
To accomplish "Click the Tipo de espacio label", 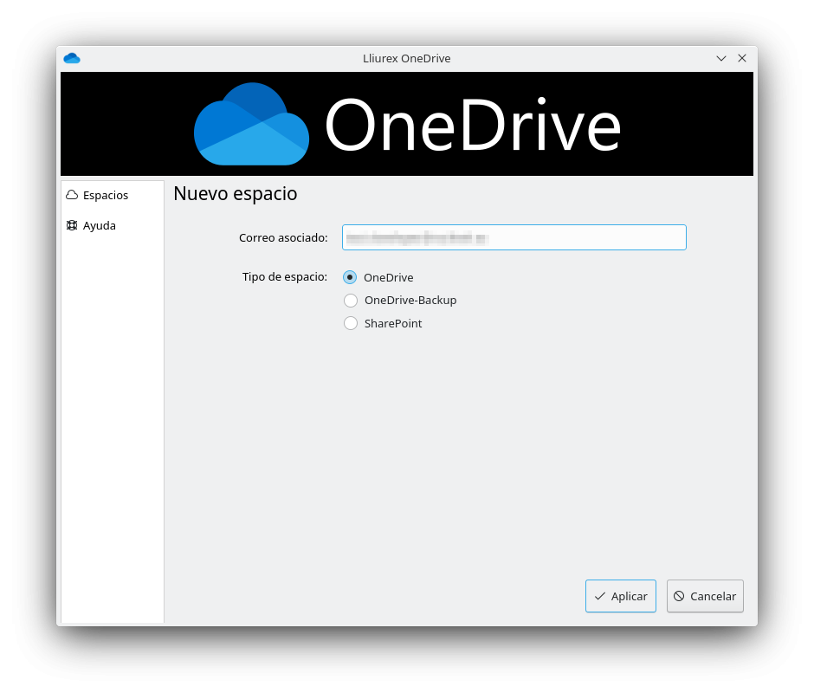I will tap(285, 277).
